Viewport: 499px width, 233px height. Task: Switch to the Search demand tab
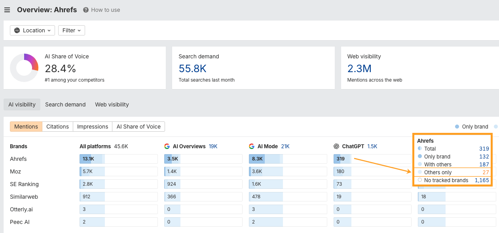65,104
